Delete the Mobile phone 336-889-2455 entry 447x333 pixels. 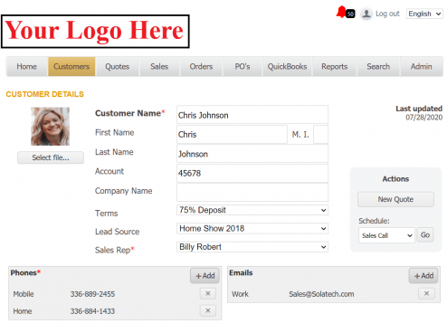(x=208, y=293)
